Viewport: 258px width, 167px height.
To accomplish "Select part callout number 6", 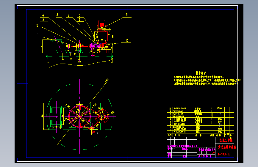I will [x=68, y=15].
